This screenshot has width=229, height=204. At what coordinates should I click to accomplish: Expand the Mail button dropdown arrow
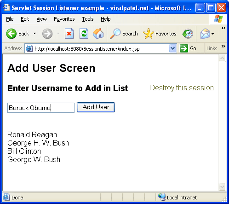click(x=212, y=34)
